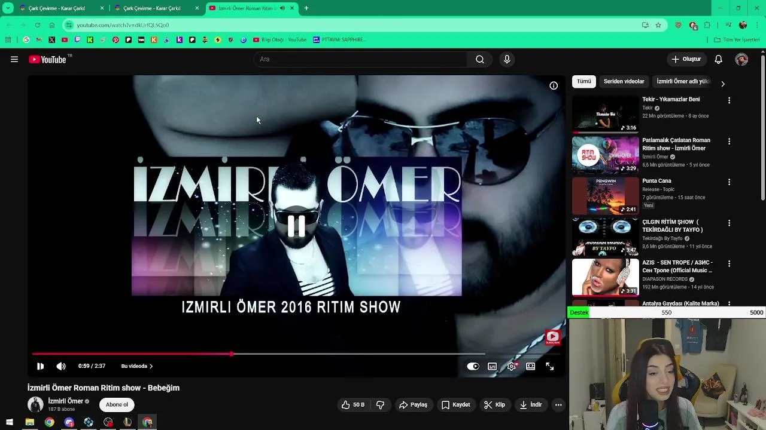Open options for Tekir - Yıkamazlar Beni
Screen dimensions: 766x430
tap(729, 100)
